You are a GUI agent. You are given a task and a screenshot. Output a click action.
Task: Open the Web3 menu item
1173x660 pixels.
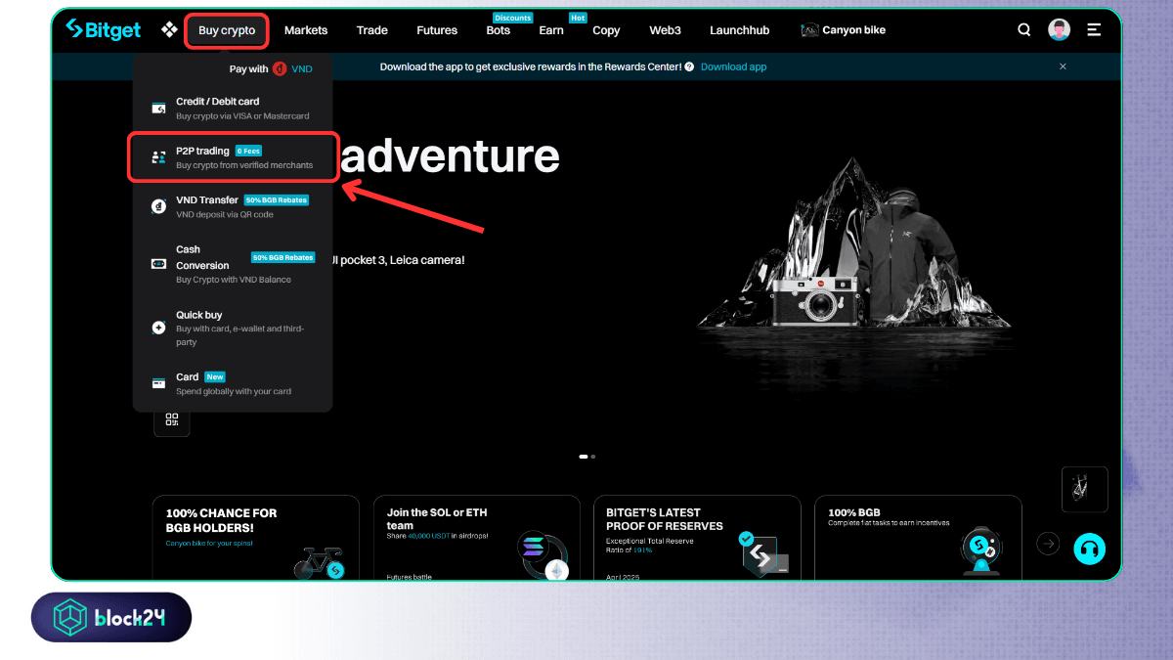pos(665,30)
